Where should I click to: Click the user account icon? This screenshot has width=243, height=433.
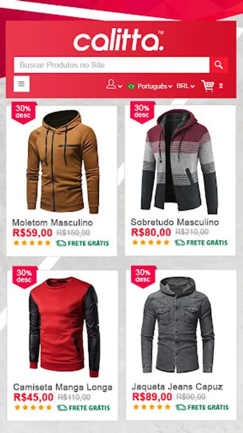click(111, 84)
